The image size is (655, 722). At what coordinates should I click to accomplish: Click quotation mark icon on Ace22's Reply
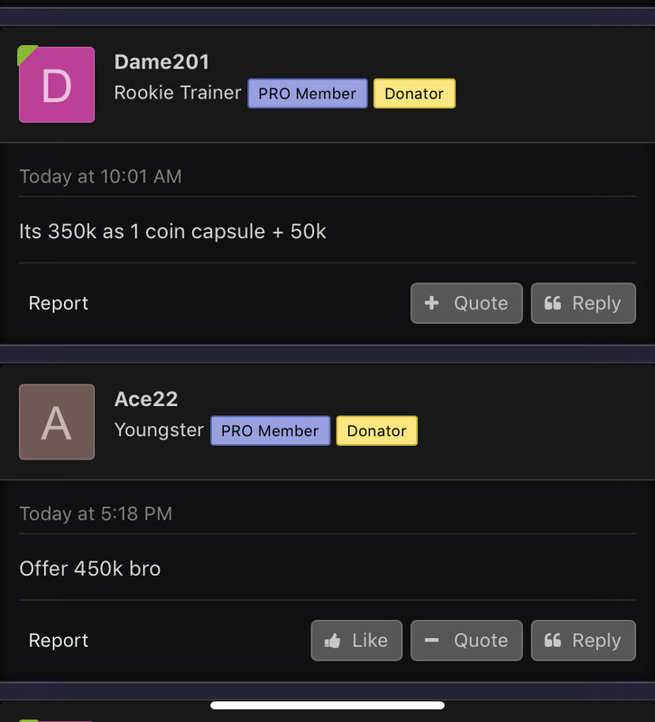point(552,640)
